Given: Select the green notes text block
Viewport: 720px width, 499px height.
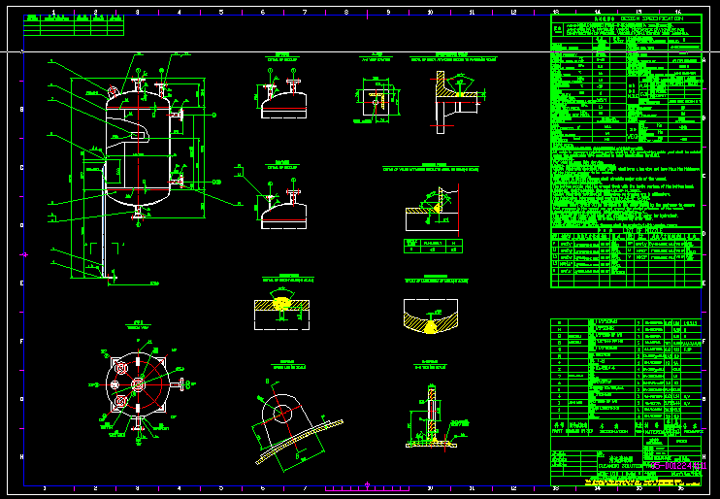Looking at the screenshot, I should tap(625, 184).
